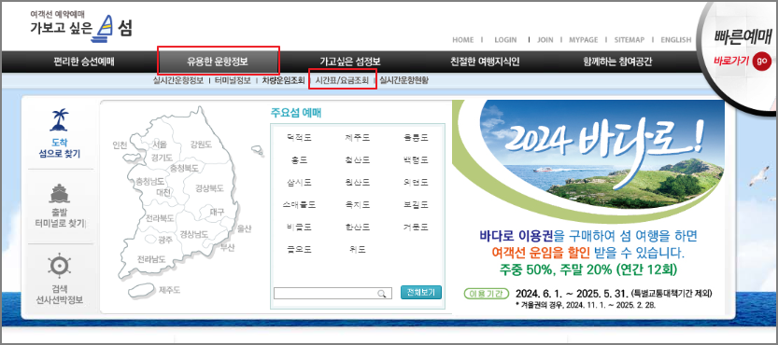Screen dimensions: 778x345
Task: Click the 전체보기 button
Action: (x=420, y=293)
